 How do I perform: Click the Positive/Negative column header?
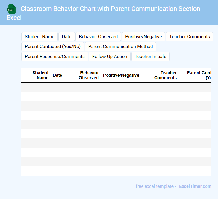coord(121,75)
